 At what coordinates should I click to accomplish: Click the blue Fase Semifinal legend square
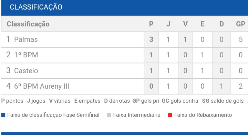[3, 115]
